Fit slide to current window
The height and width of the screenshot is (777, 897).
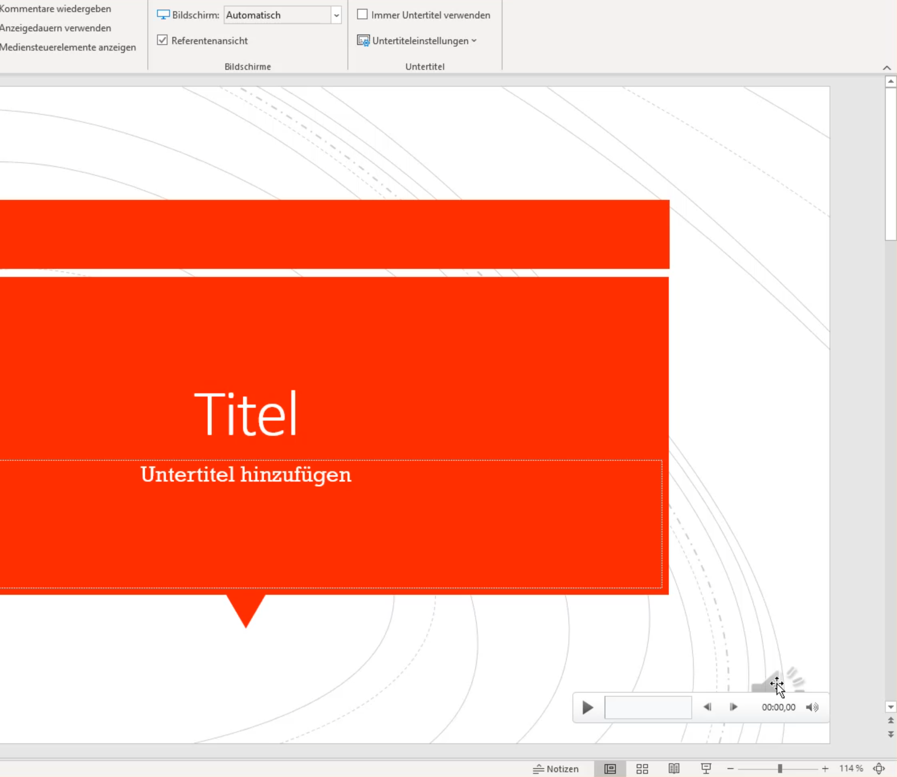pos(879,768)
